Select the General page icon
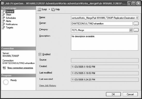Image resolution: width=142 pixels, height=99 pixels. pyautogui.click(x=3, y=12)
